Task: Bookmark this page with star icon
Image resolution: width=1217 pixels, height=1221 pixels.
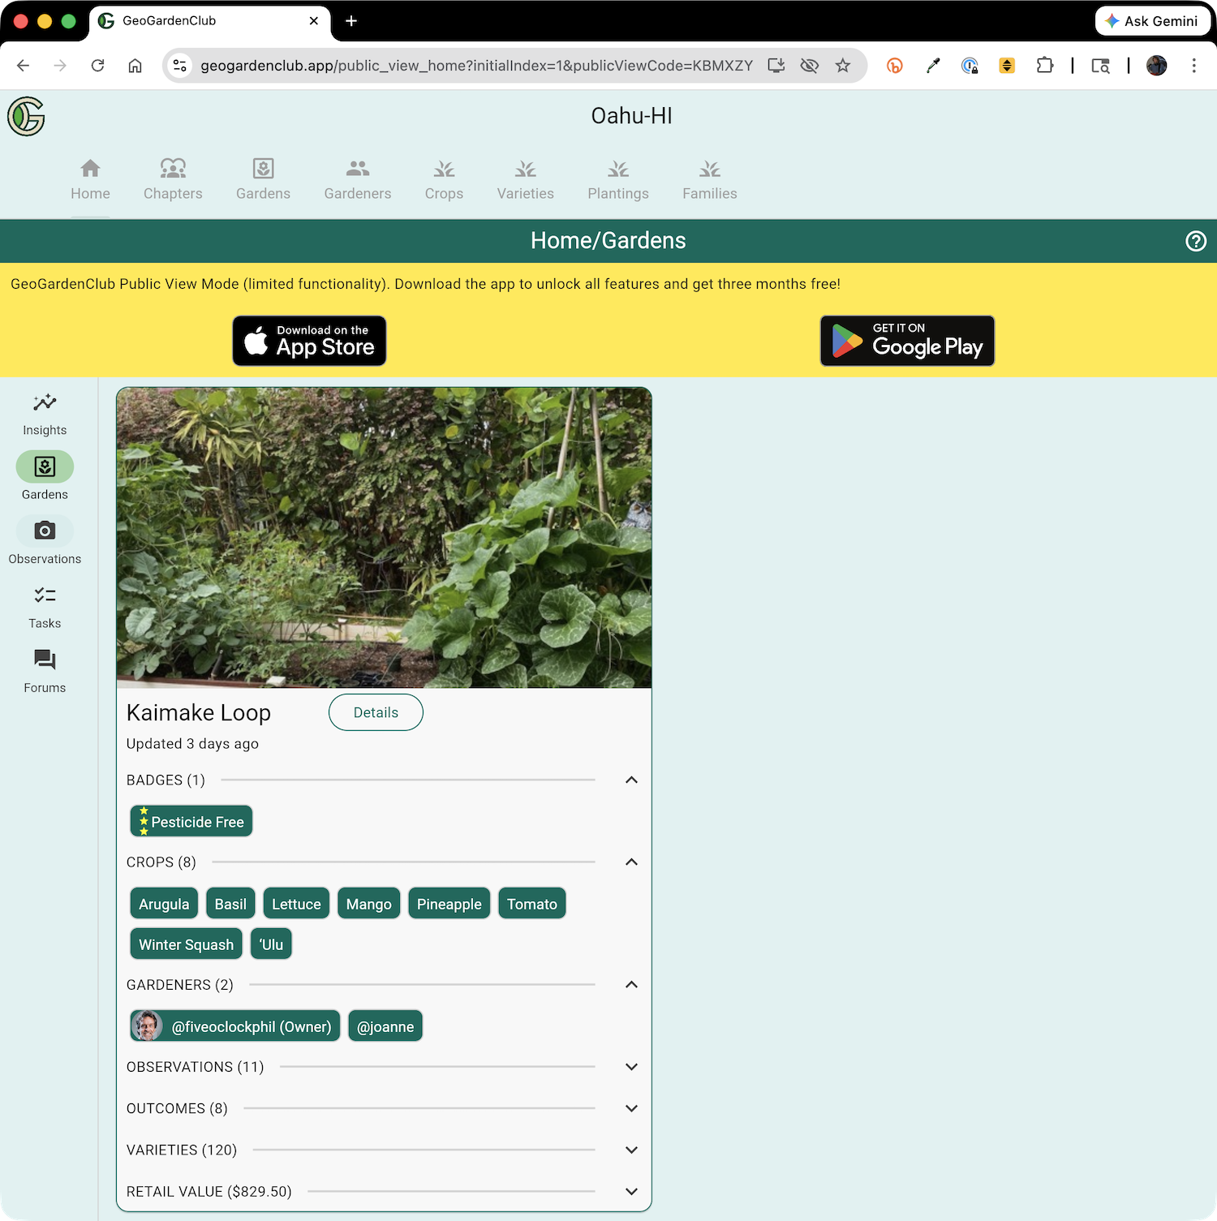Action: 843,66
